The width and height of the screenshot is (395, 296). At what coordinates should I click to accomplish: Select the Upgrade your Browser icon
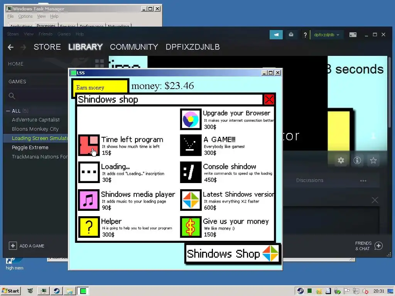pyautogui.click(x=191, y=119)
